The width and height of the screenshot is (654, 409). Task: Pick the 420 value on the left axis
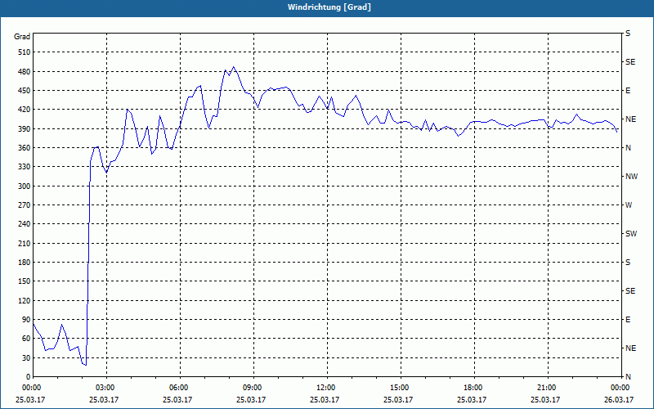(x=25, y=110)
